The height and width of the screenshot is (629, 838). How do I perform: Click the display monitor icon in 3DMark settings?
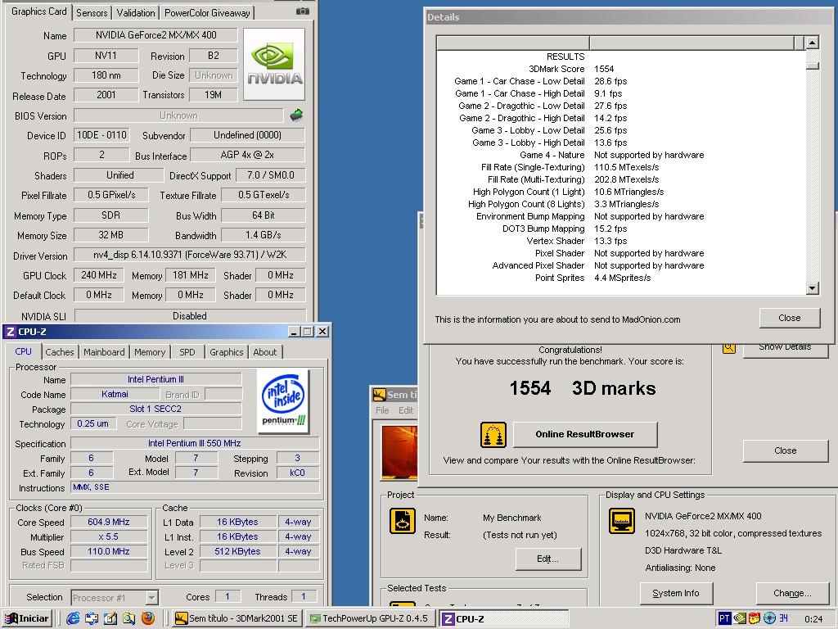tap(622, 521)
